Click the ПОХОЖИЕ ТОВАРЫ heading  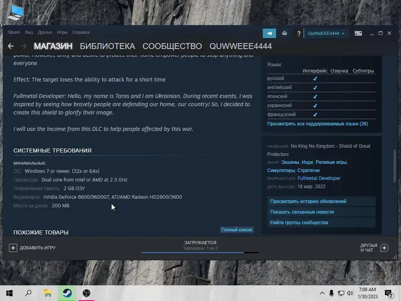tap(41, 232)
